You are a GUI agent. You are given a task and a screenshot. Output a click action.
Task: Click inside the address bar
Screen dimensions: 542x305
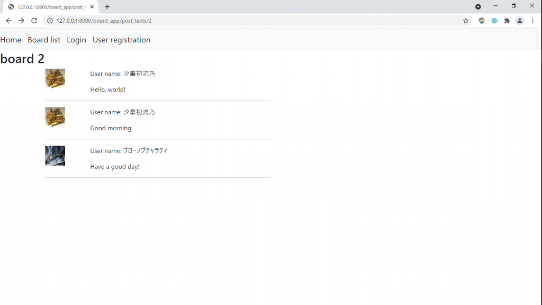tap(212, 21)
